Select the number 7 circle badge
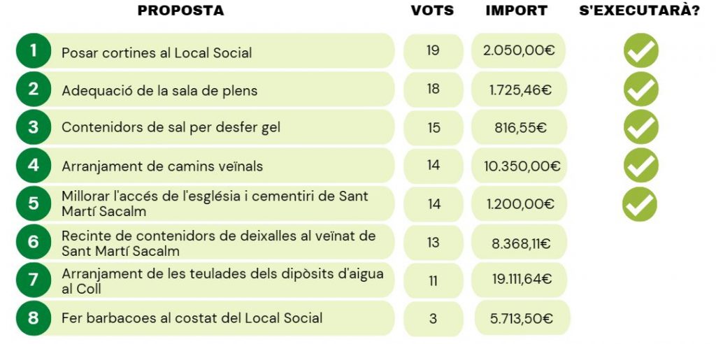Viewport: 716px width, 344px height. (33, 280)
